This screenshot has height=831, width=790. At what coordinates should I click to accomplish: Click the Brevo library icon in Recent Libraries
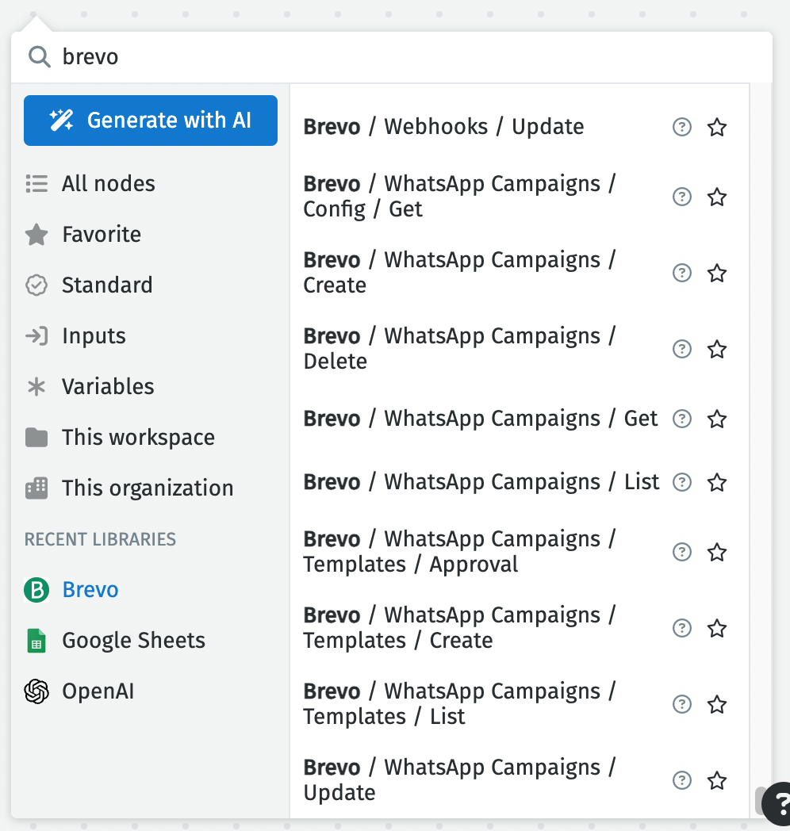[x=37, y=589]
